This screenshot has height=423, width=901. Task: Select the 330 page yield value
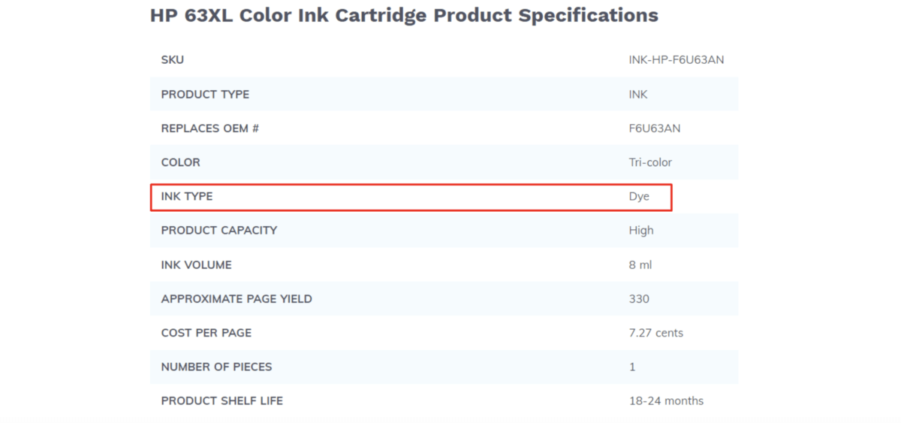coord(639,299)
